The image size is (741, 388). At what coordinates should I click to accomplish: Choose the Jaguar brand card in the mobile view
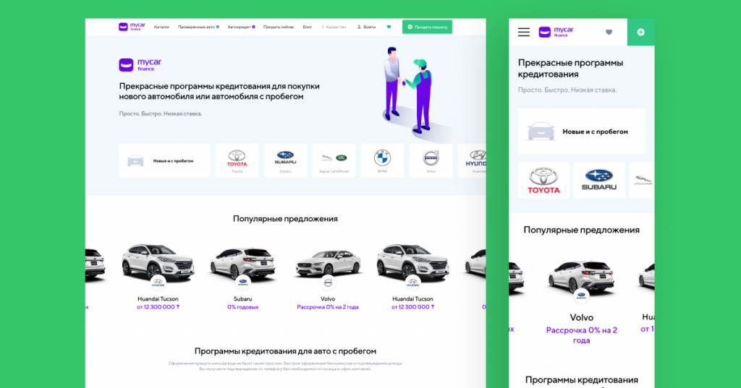pyautogui.click(x=643, y=181)
